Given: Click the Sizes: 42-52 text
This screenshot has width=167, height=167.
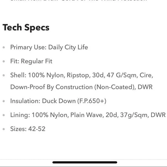Looking at the screenshot, I should pos(28,129).
